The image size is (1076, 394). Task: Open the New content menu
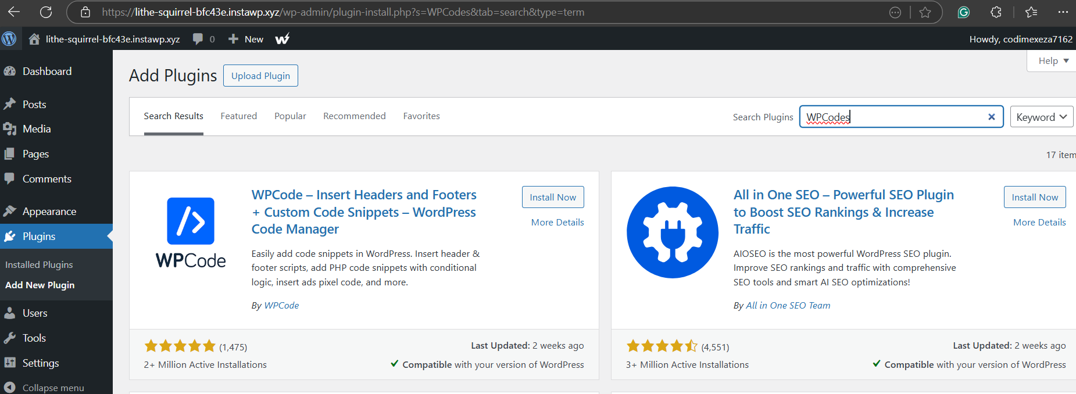coord(246,39)
